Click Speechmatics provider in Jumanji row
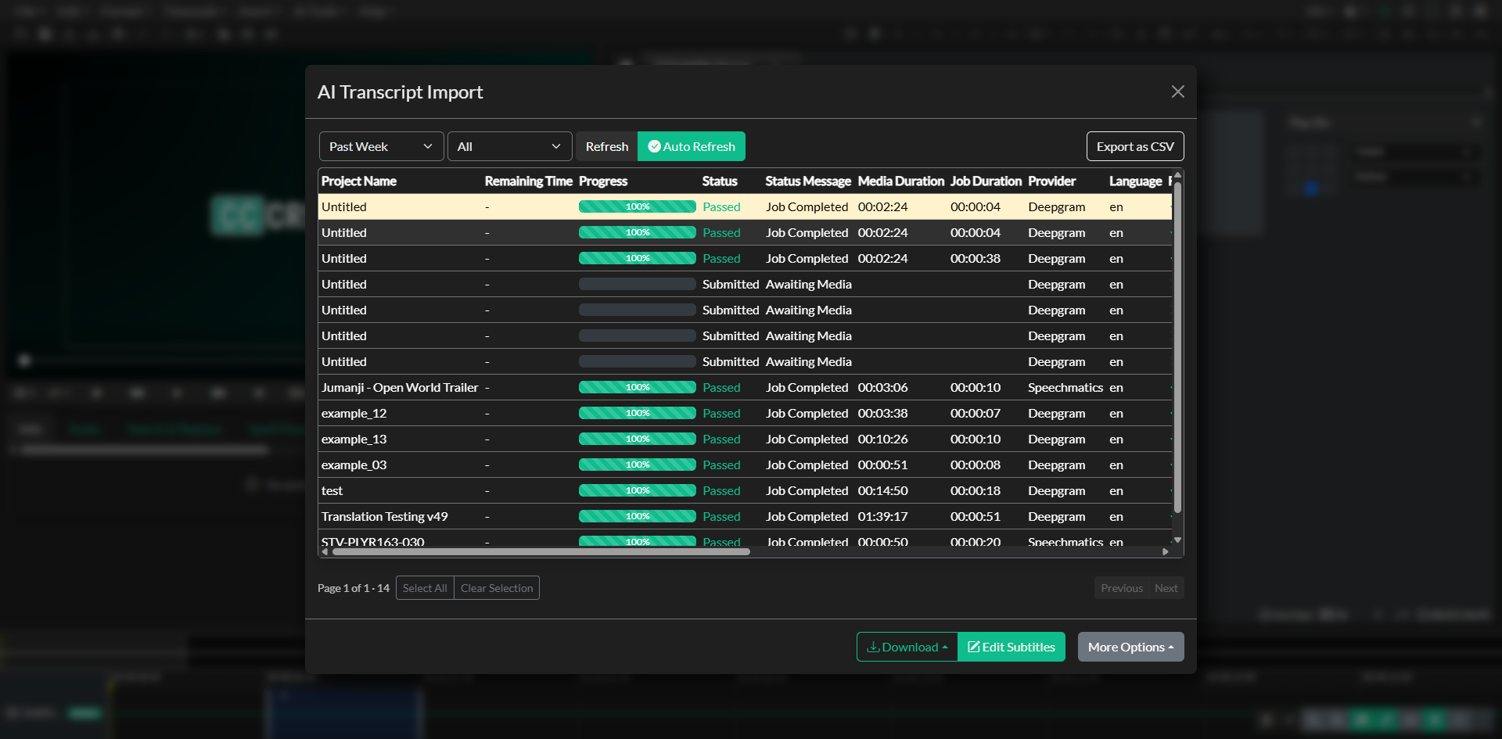 (1065, 387)
